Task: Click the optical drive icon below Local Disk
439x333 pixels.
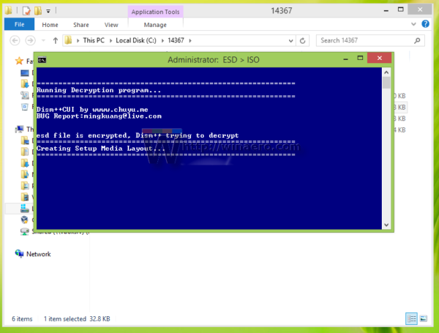Action: point(25,220)
